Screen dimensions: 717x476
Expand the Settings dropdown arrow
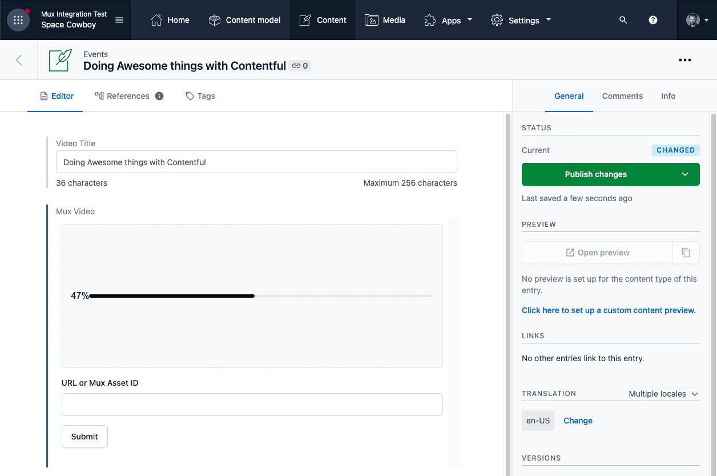(x=549, y=20)
